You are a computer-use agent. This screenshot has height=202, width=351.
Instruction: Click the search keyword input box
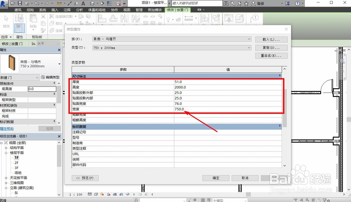click(197, 4)
